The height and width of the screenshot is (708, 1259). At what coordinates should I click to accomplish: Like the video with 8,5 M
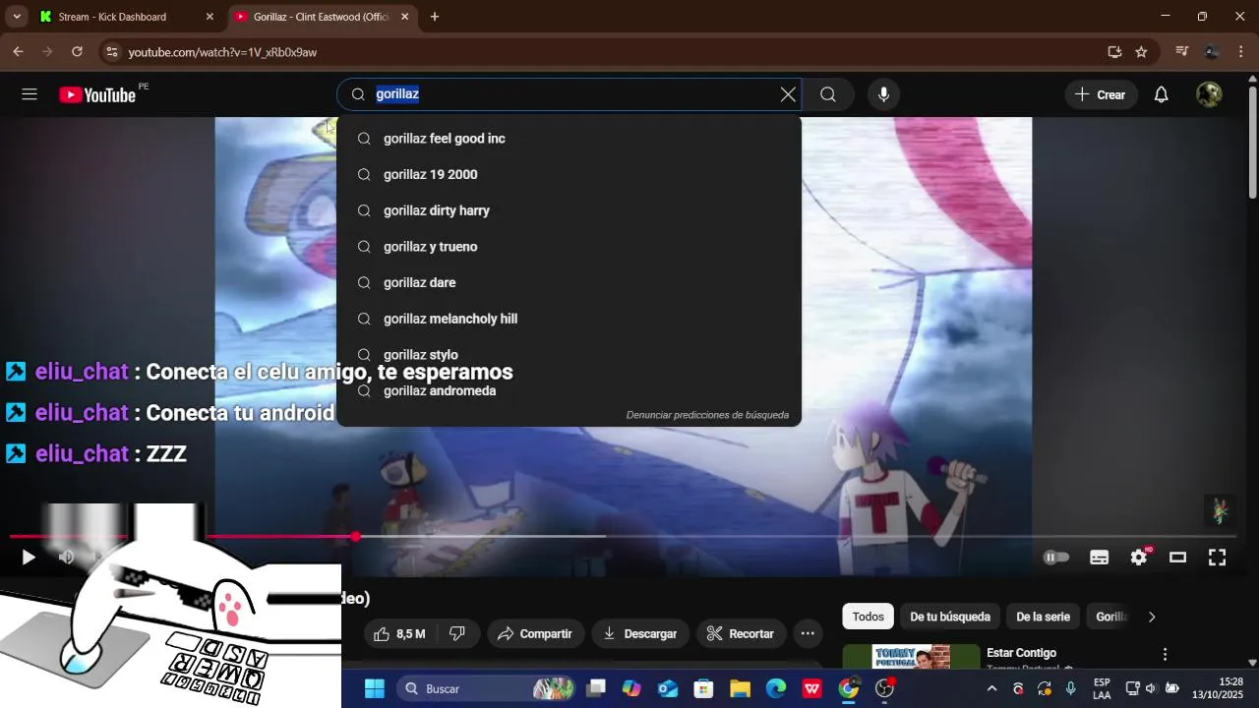point(400,634)
